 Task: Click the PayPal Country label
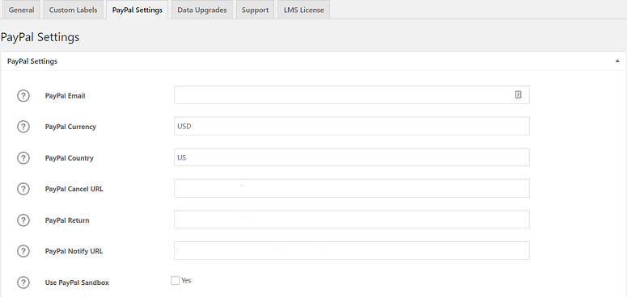tap(70, 158)
